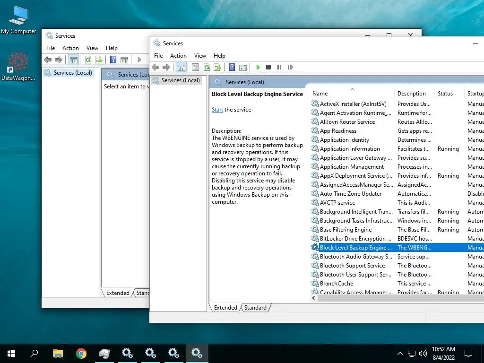
Task: Click Forward arrow in rear Services window toolbar
Action: [58, 60]
